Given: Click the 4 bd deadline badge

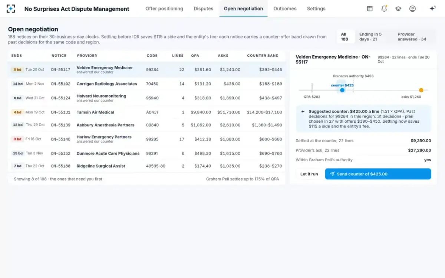Looking at the screenshot, I should [x=17, y=112].
